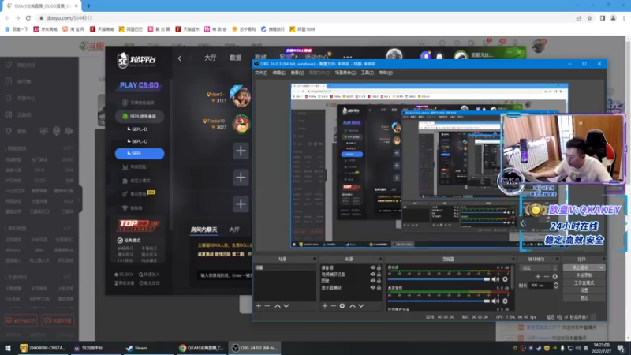
Task: Click the Chrome address bar douyu.com URL
Action: (69, 18)
